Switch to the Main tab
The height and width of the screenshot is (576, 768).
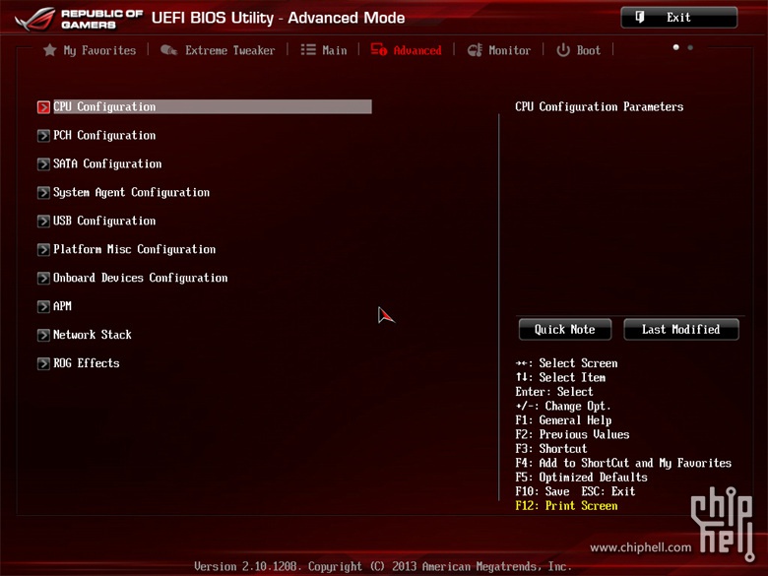tap(335, 50)
